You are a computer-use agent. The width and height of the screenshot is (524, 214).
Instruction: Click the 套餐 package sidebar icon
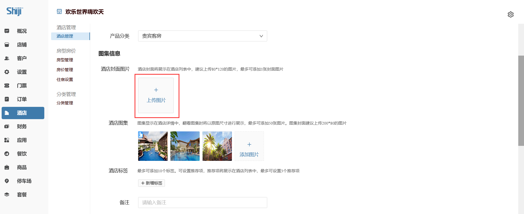coord(7,195)
